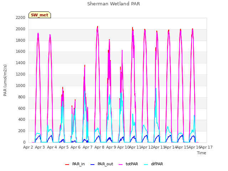Click the 1600 y-axis tick label
The height and width of the screenshot is (171, 228).
pos(21,52)
